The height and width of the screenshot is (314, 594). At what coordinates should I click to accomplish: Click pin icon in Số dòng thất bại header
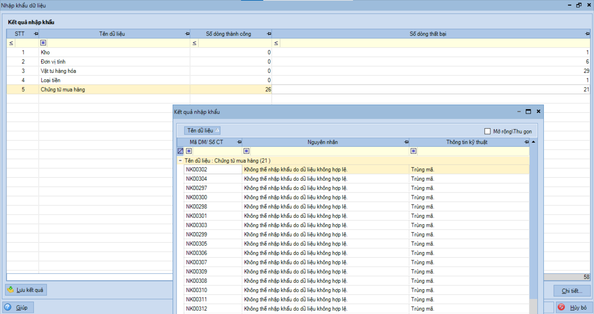587,34
